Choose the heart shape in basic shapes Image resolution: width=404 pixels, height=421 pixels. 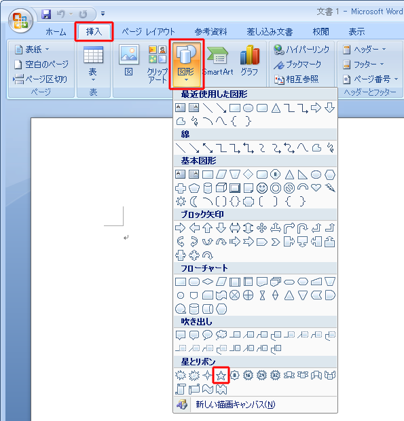click(x=316, y=187)
